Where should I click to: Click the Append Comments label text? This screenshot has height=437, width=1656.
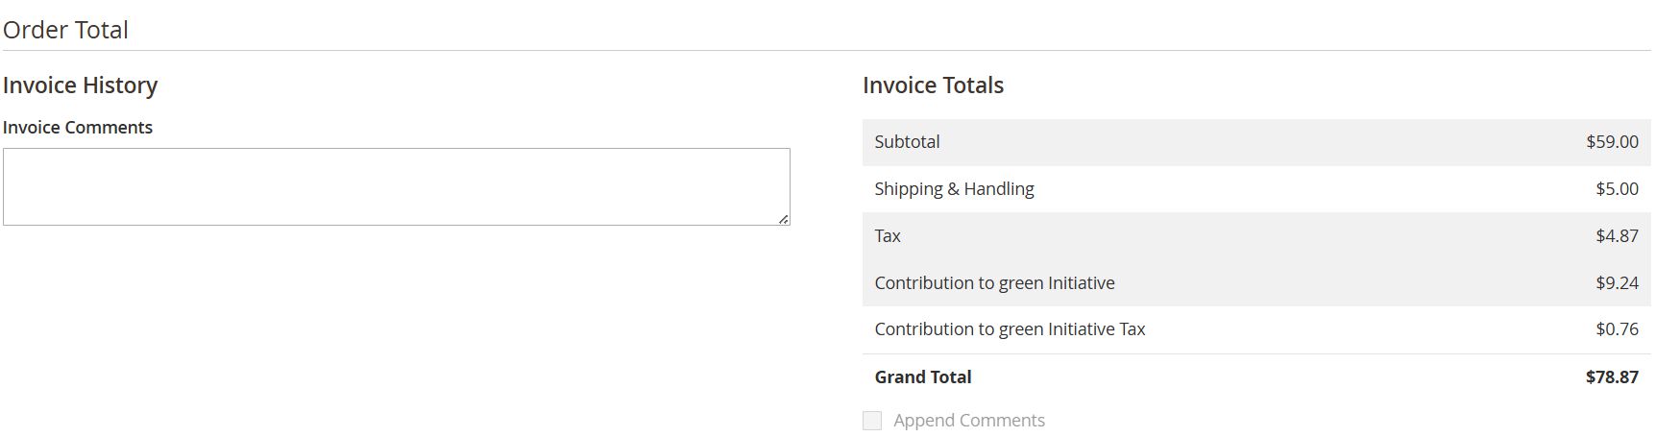tap(968, 421)
